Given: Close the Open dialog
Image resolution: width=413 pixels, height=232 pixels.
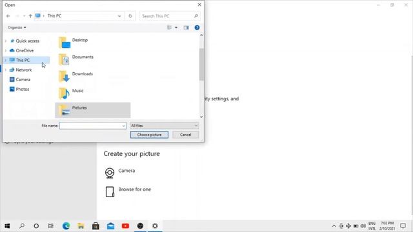Looking at the screenshot, I should click(x=199, y=5).
